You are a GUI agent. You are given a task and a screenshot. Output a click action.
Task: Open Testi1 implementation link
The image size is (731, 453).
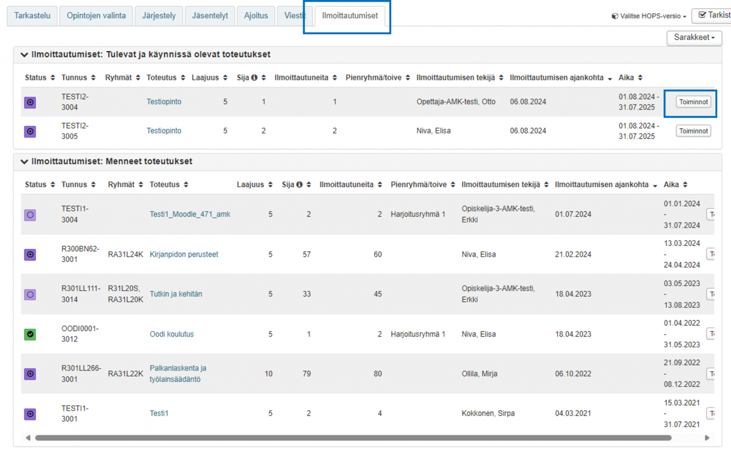[x=159, y=414]
